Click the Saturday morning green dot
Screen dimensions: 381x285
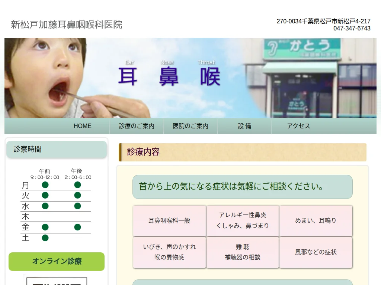pos(45,238)
